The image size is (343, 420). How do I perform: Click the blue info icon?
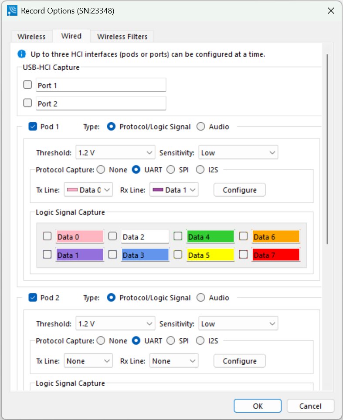pyautogui.click(x=22, y=54)
